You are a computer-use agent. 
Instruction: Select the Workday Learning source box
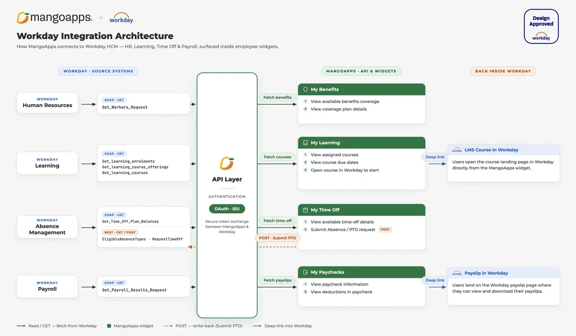tap(47, 163)
